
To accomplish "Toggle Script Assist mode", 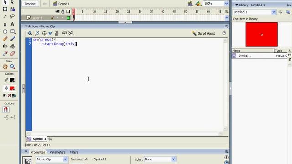I will pos(203,33).
